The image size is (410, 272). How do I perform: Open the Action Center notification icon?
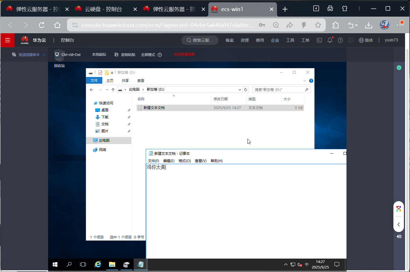point(337,264)
